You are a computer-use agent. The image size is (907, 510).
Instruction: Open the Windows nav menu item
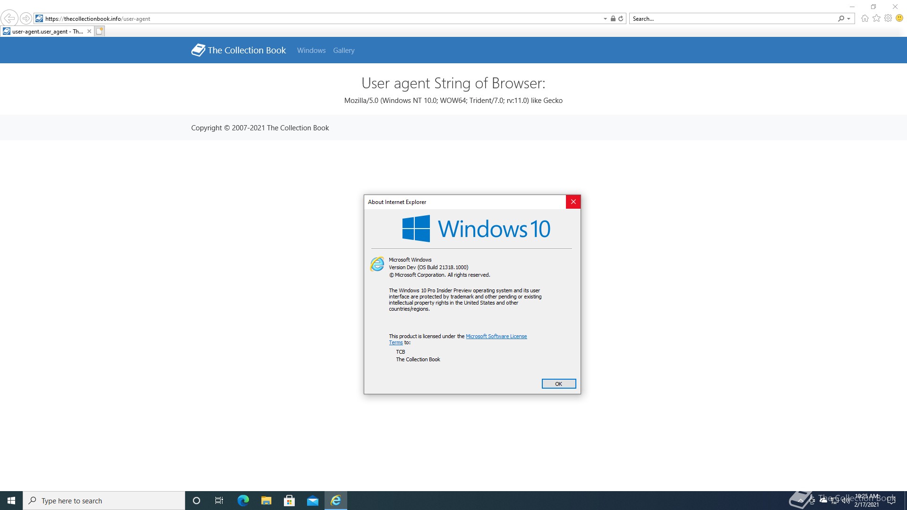311,51
